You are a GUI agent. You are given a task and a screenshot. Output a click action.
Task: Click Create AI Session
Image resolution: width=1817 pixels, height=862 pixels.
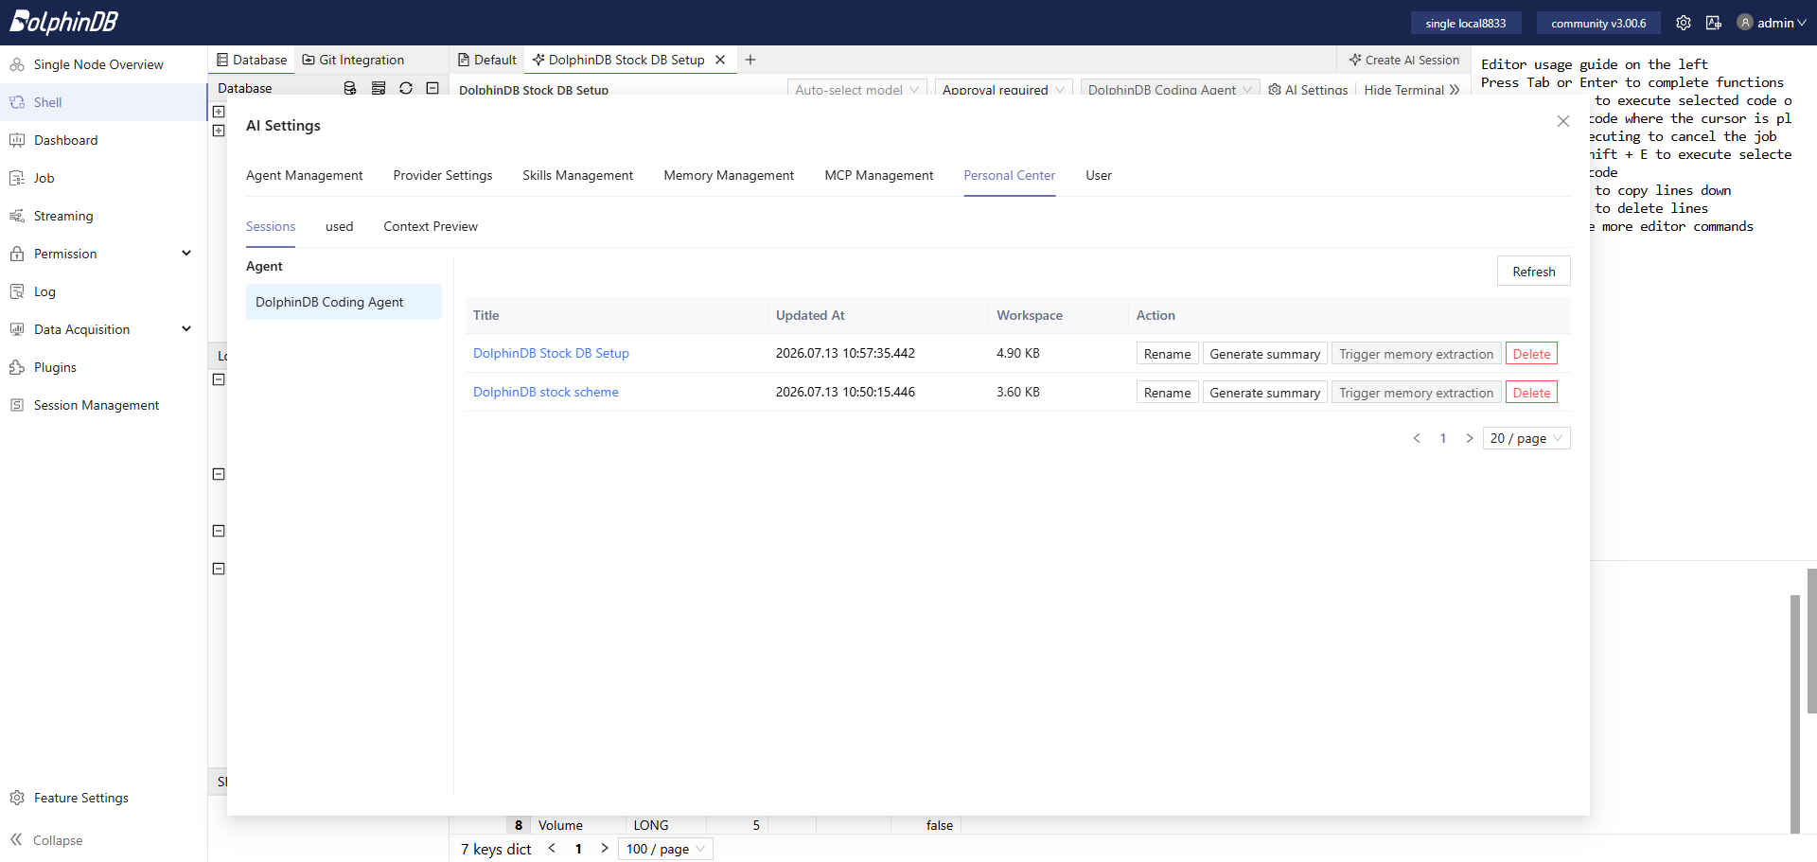click(1404, 60)
